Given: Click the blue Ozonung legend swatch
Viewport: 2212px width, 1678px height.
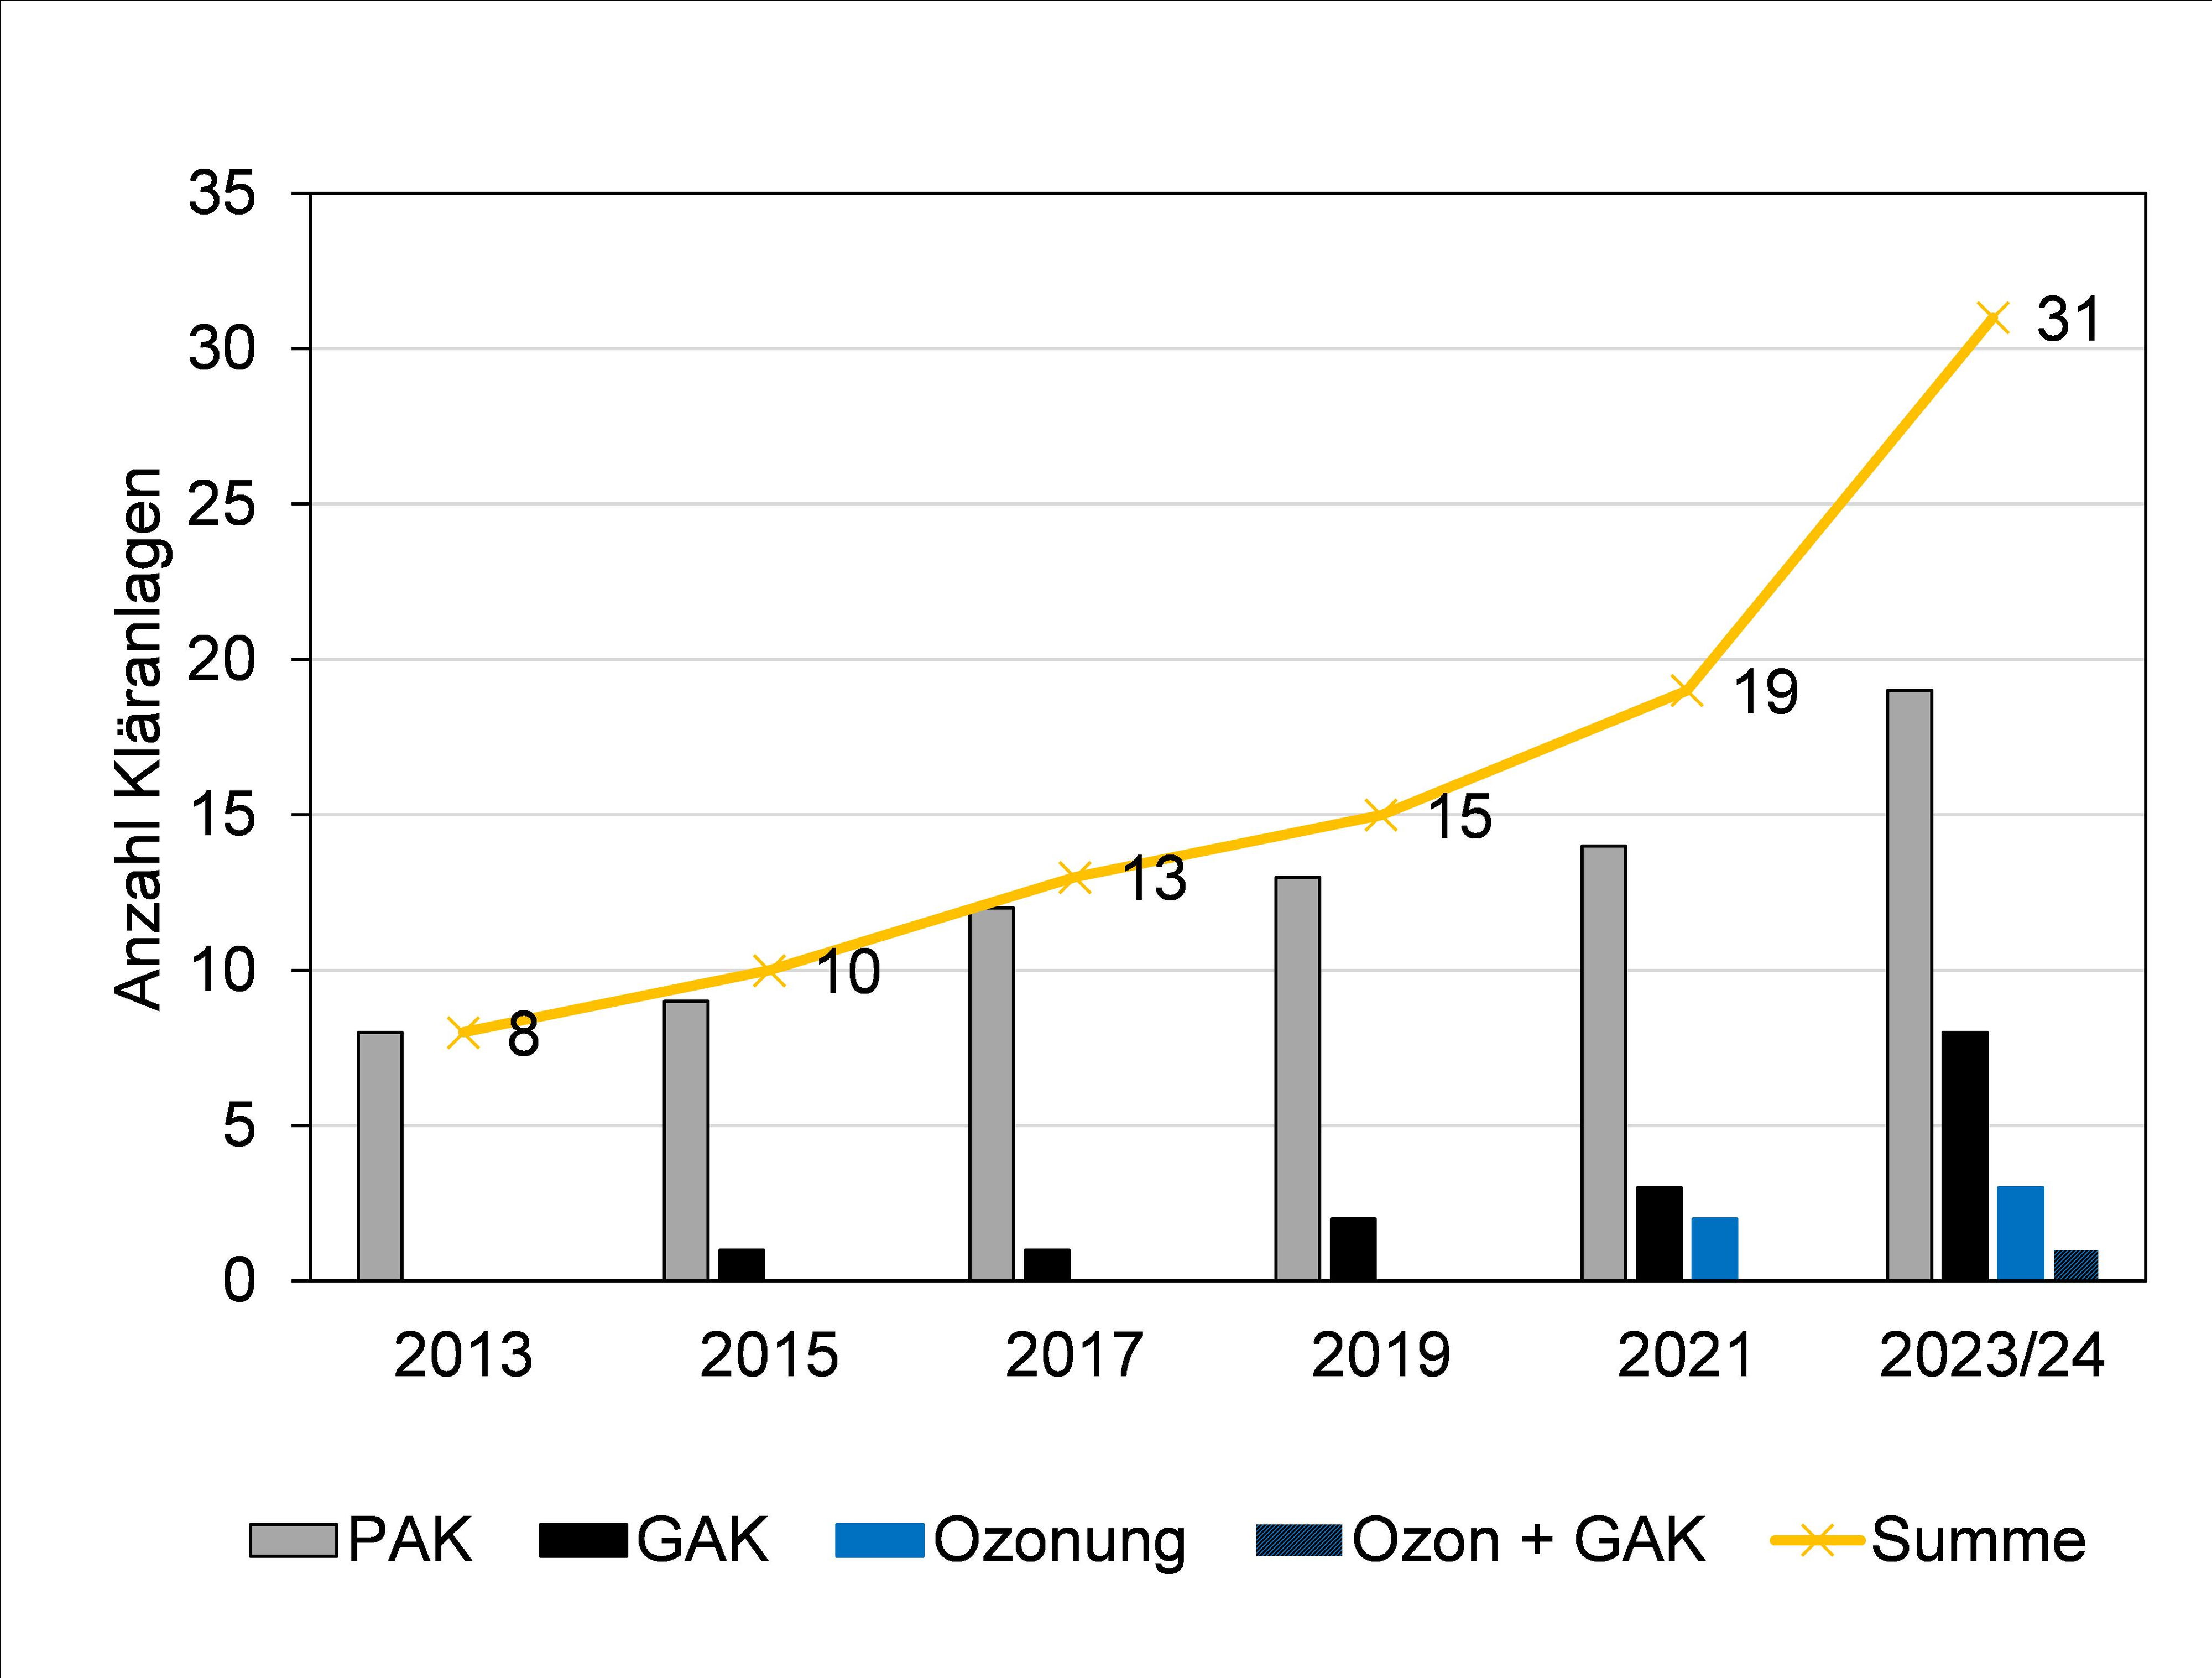Looking at the screenshot, I should pyautogui.click(x=879, y=1541).
